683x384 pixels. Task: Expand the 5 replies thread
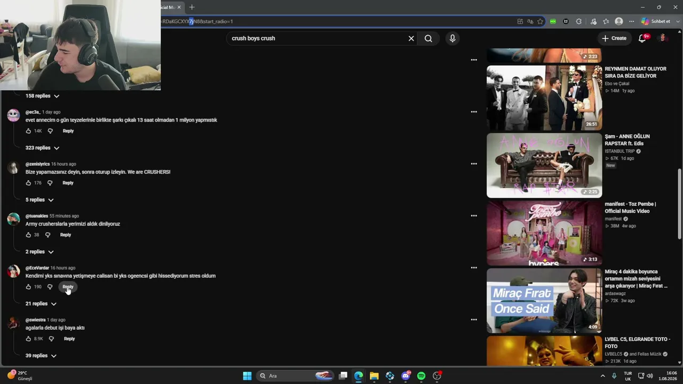[x=39, y=200]
